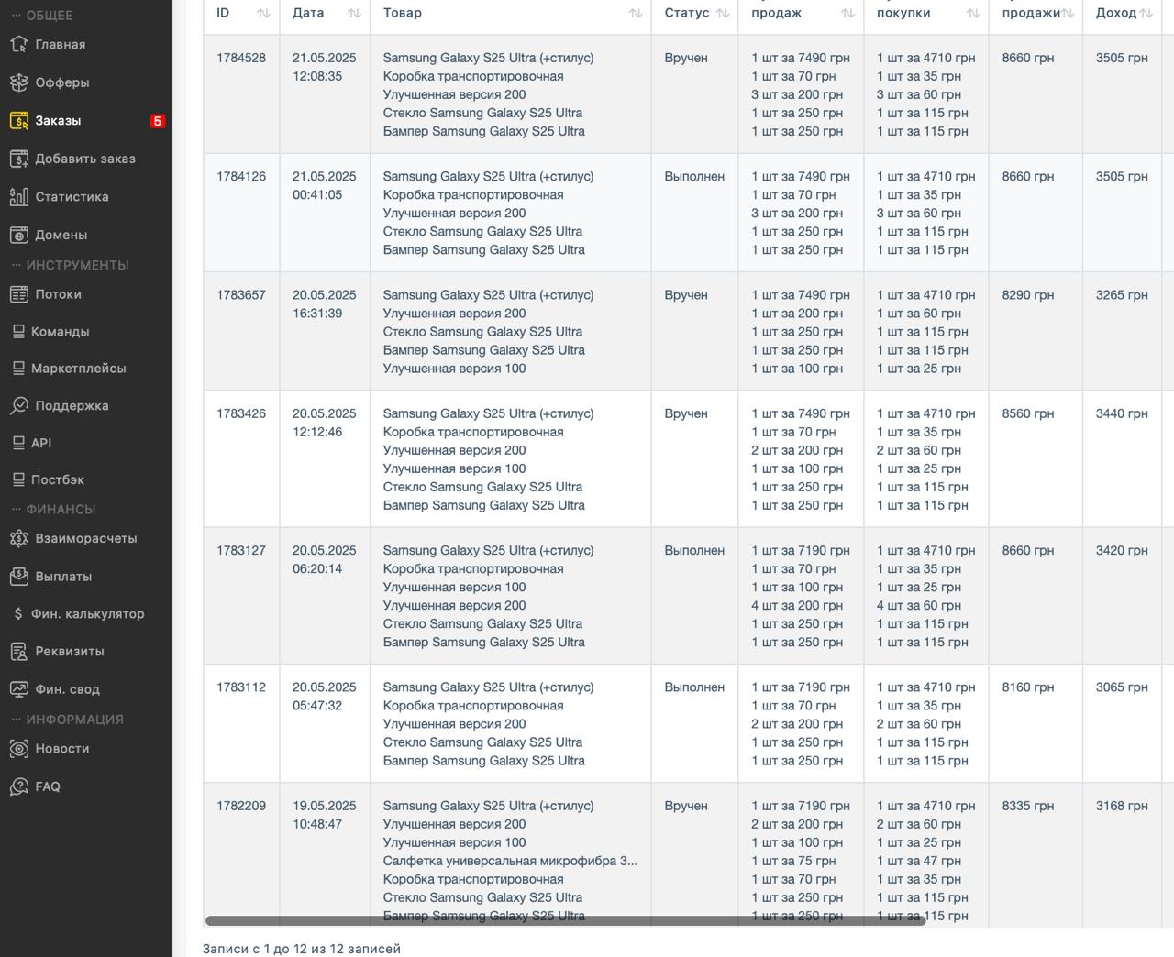Click the Потоки icon
Image resolution: width=1174 pixels, height=957 pixels.
coord(18,294)
